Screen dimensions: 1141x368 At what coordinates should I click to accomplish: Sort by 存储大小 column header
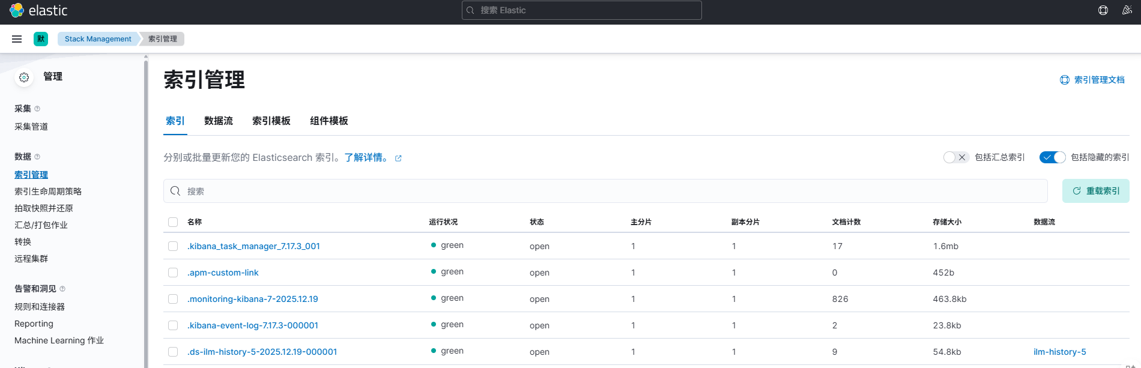pyautogui.click(x=947, y=222)
